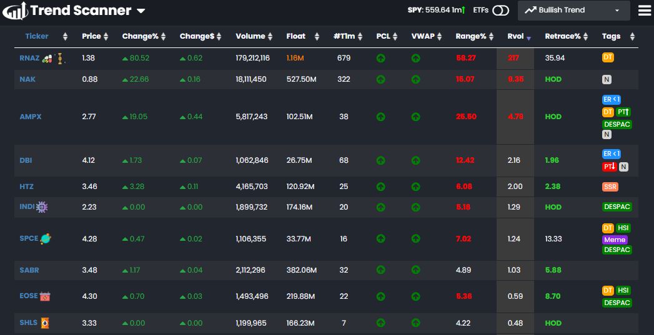654x335 pixels.
Task: Click the PCL up arrow for INDI
Action: tap(380, 207)
